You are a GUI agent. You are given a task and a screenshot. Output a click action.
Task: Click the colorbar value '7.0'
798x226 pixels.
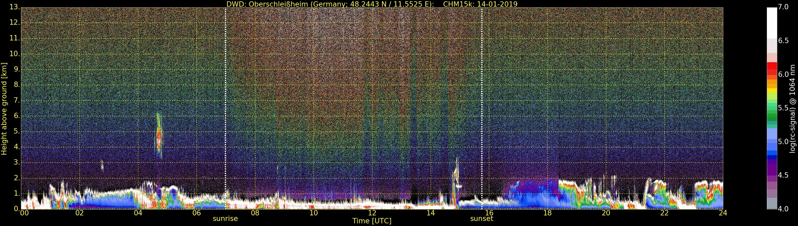coord(783,7)
